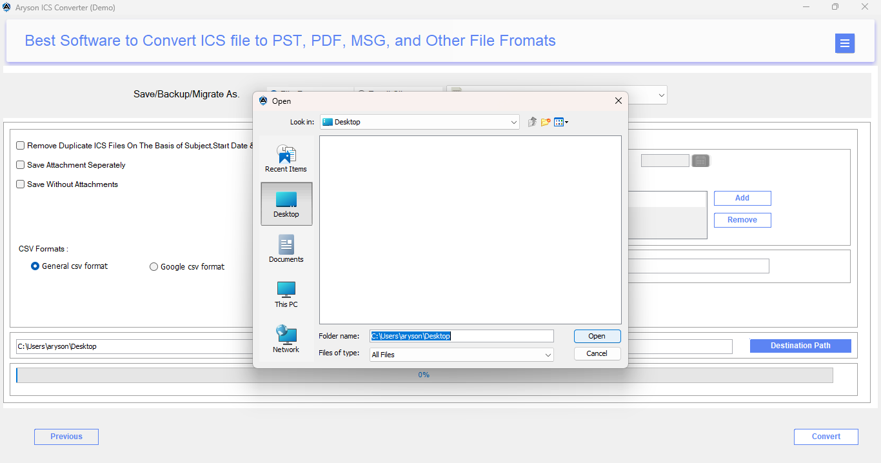Click the 0% progress bar
881x463 pixels.
coord(424,375)
